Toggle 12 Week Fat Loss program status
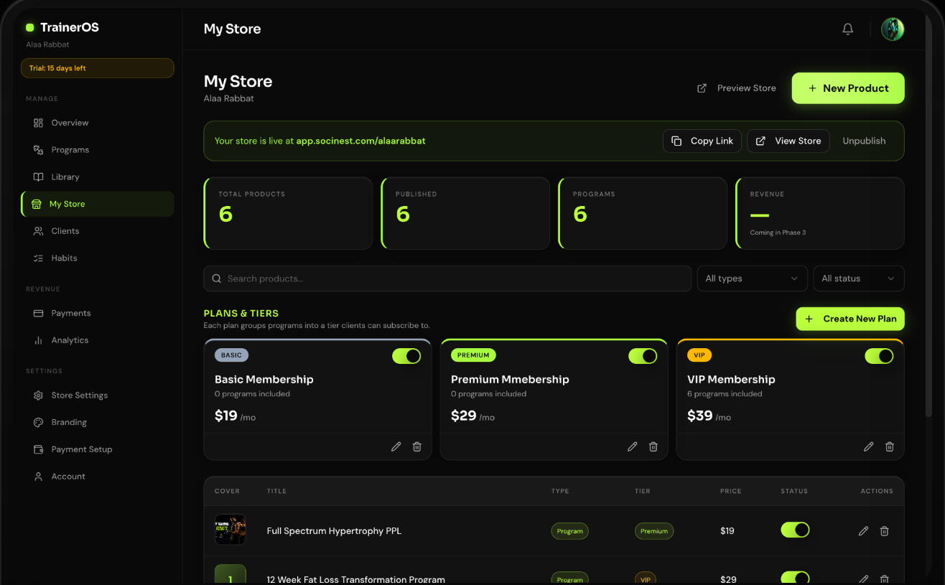Viewport: 945px width, 585px height. click(795, 578)
